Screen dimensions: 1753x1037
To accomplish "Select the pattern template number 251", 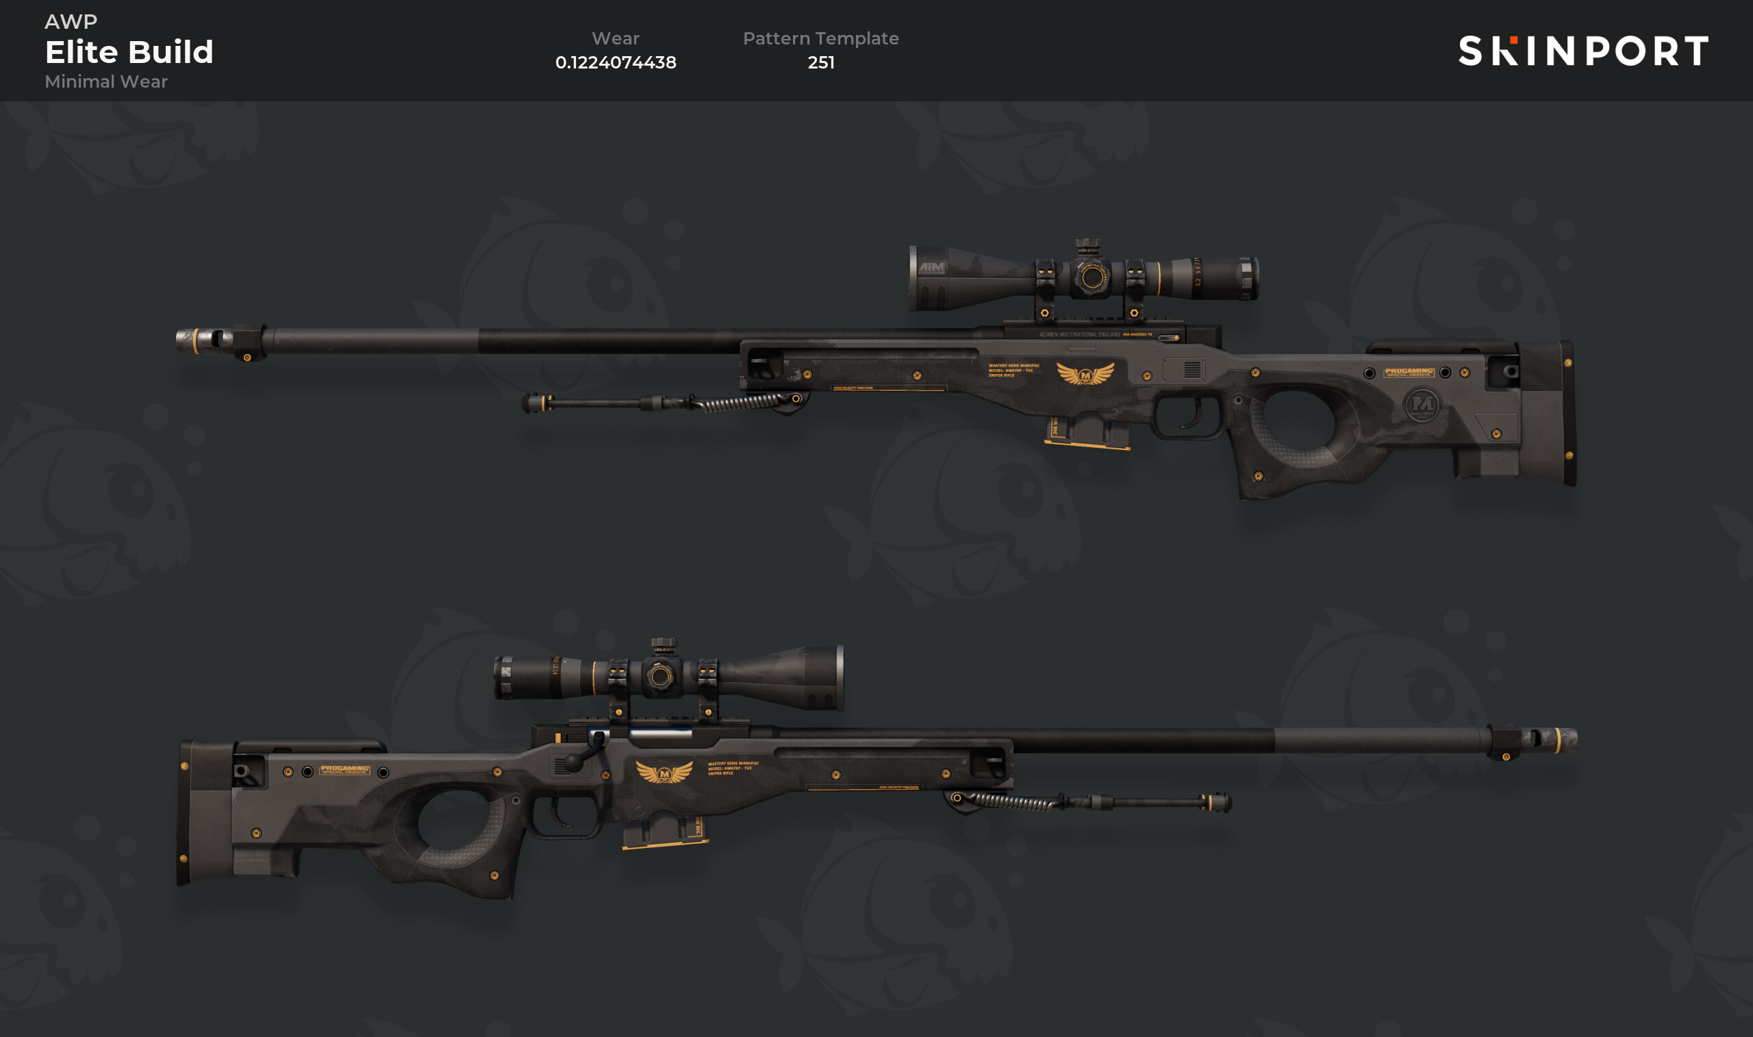I will click(821, 62).
